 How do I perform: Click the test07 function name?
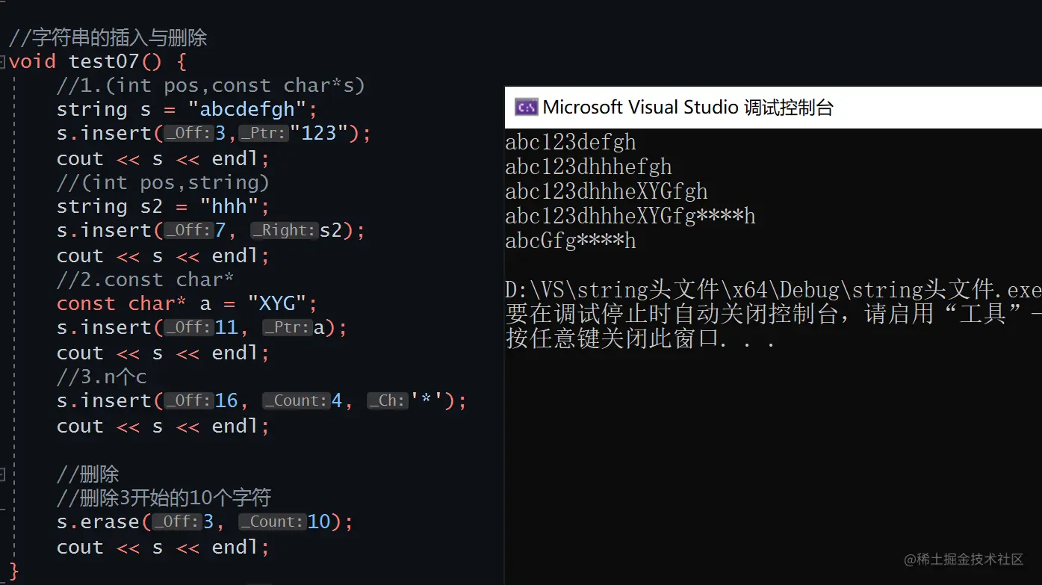(104, 61)
